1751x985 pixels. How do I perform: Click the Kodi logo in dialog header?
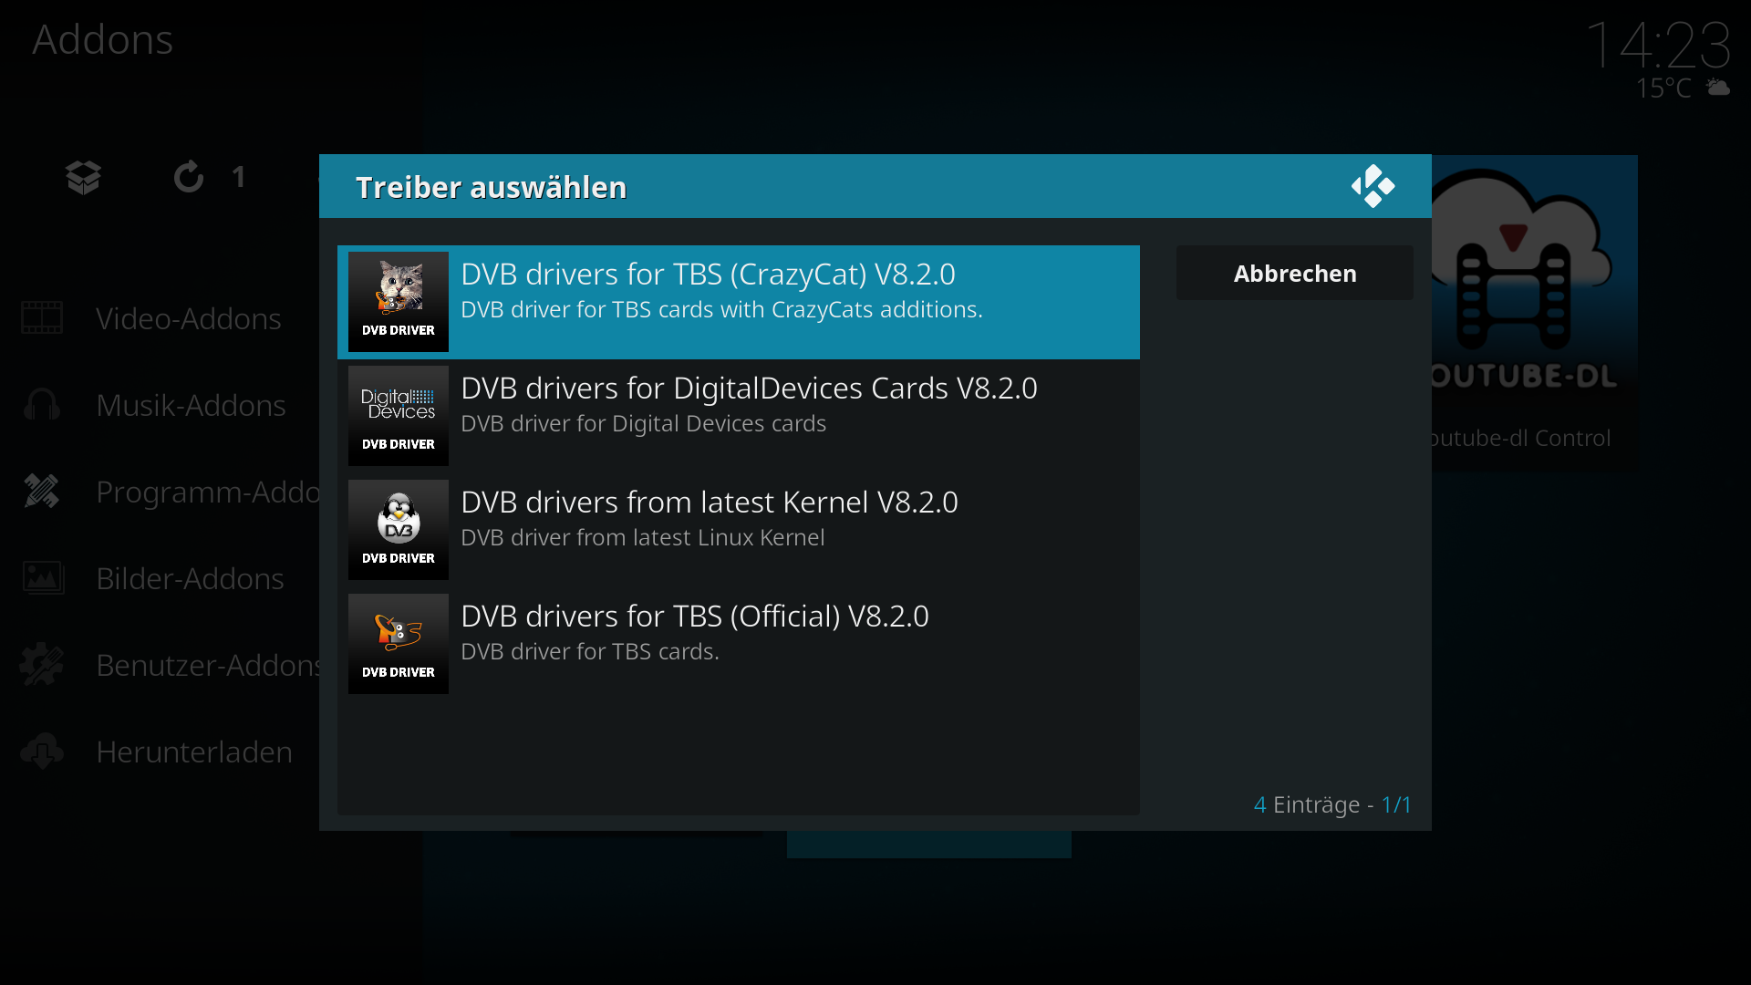click(x=1373, y=186)
